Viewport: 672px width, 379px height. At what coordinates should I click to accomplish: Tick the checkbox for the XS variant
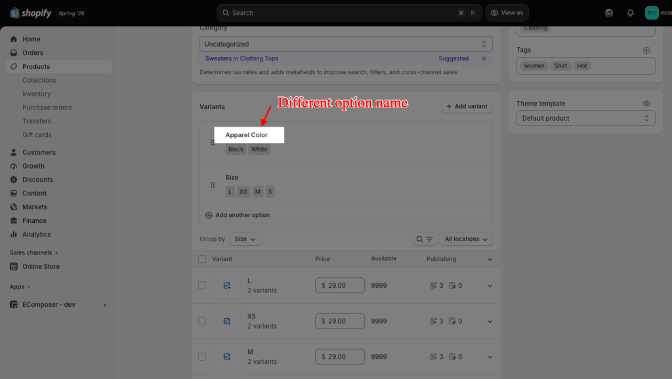[x=202, y=321]
